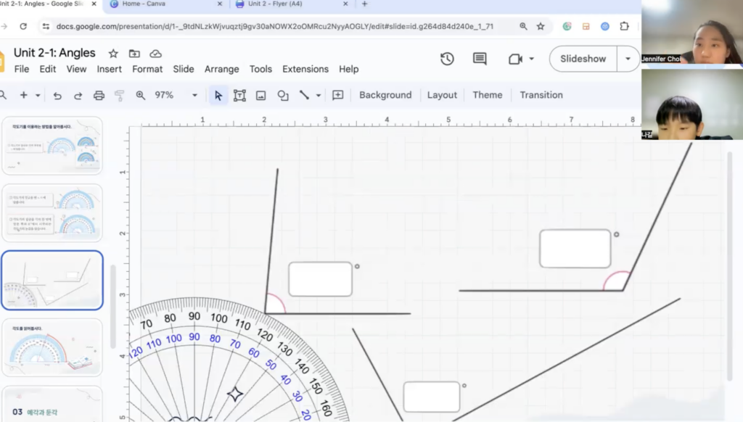Viewport: 743px width, 422px height.
Task: Open the browser Extensions puzzle icon
Action: coord(625,27)
